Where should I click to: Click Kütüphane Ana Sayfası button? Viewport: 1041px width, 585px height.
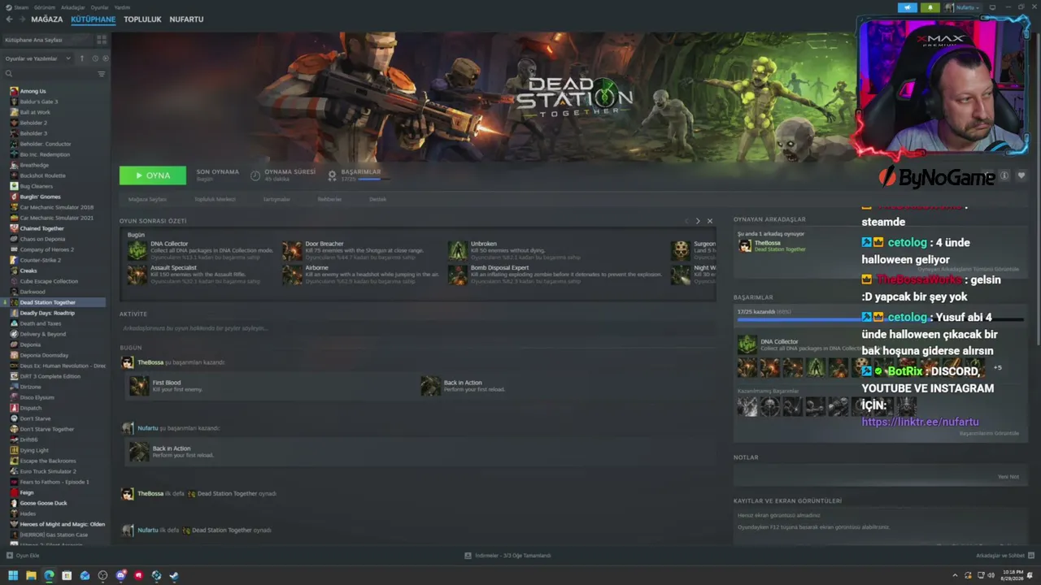[x=49, y=40]
